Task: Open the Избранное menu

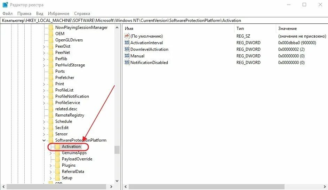Action: pyautogui.click(x=58, y=13)
